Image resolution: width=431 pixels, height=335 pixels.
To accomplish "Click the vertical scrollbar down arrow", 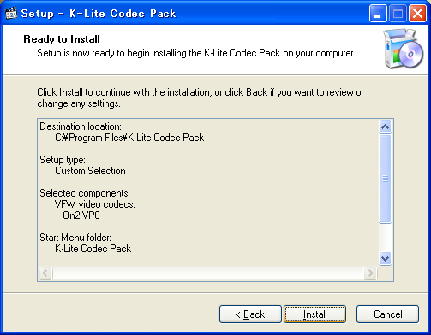I will pyautogui.click(x=385, y=258).
